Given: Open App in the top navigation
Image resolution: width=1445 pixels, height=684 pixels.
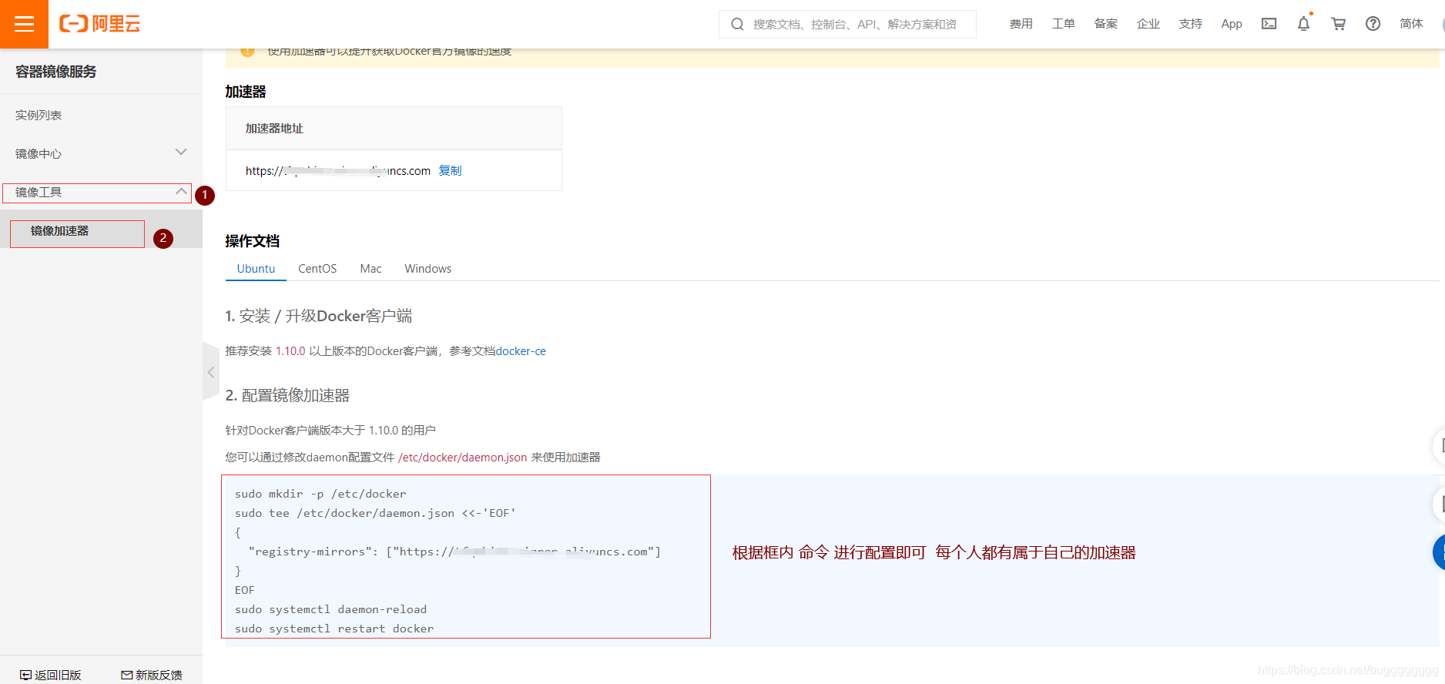Looking at the screenshot, I should tap(1232, 24).
